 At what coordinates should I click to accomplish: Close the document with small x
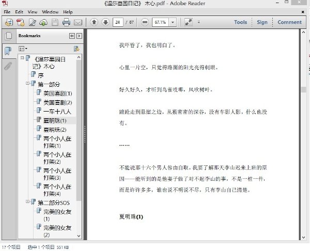(x=303, y=12)
